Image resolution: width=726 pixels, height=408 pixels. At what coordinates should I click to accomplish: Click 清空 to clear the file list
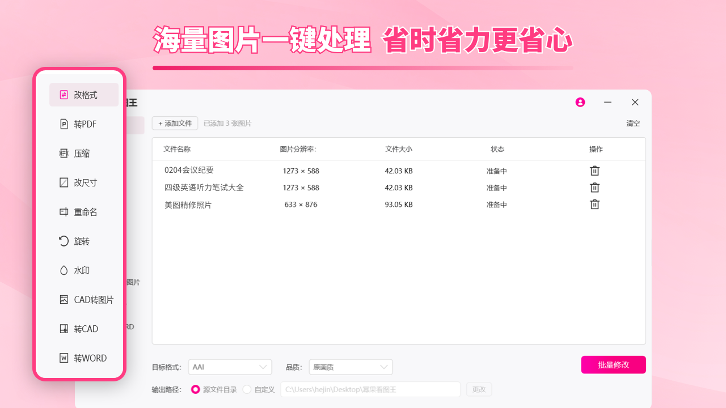pos(632,122)
